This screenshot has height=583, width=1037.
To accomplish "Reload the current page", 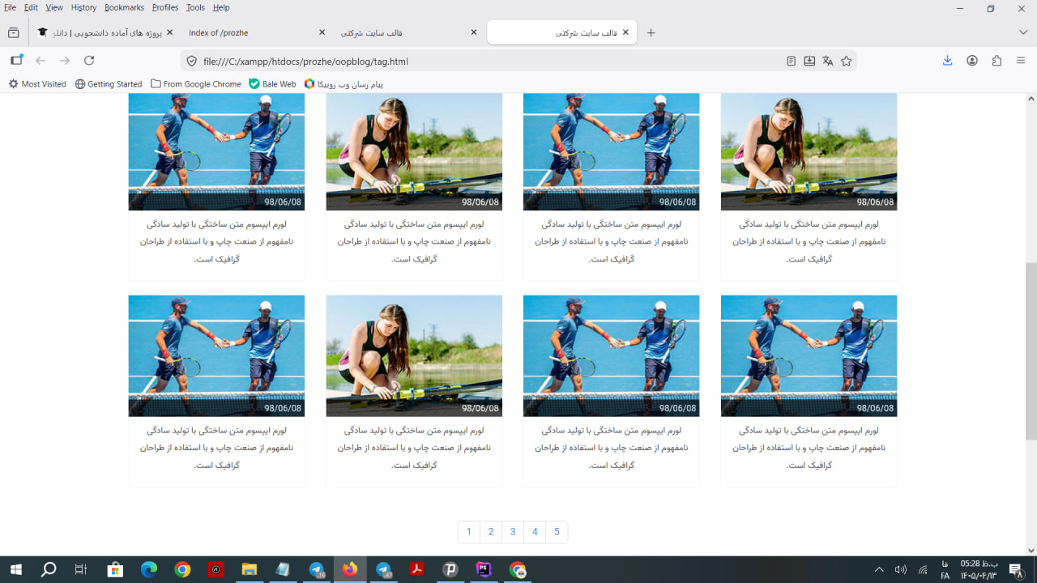I will click(x=89, y=61).
